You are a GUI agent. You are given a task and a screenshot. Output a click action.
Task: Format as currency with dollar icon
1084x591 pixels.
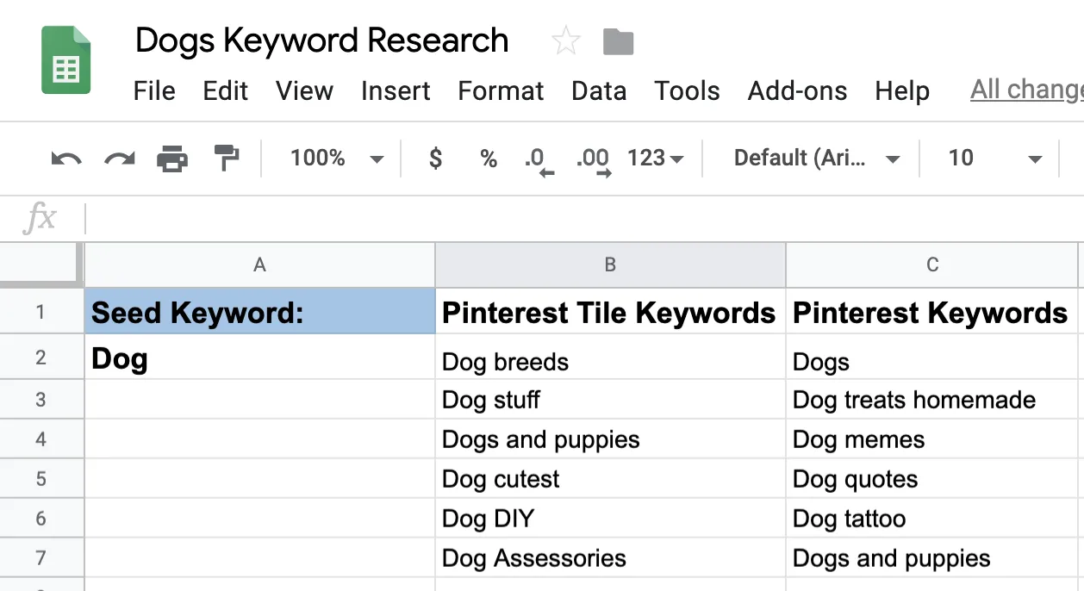click(x=436, y=159)
